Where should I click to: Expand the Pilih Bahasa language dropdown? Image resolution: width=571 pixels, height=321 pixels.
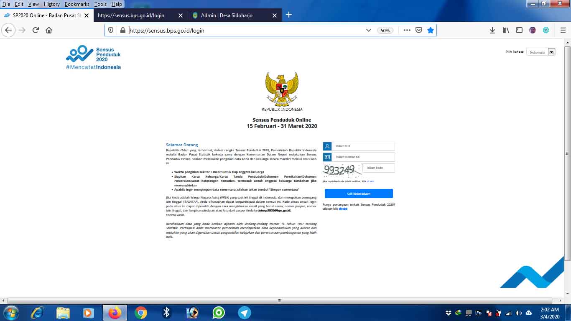[551, 52]
